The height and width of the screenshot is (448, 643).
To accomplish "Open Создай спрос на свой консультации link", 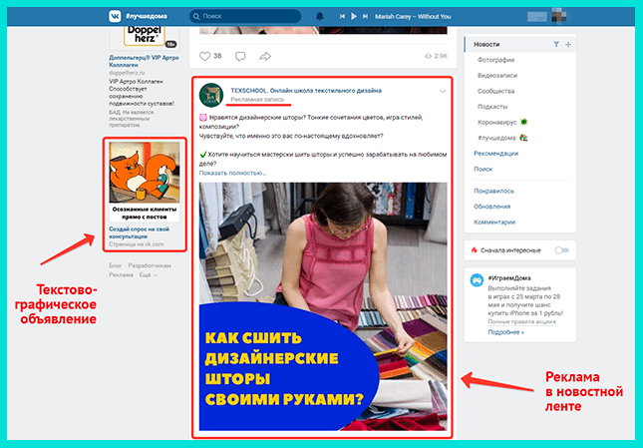I will pyautogui.click(x=139, y=232).
